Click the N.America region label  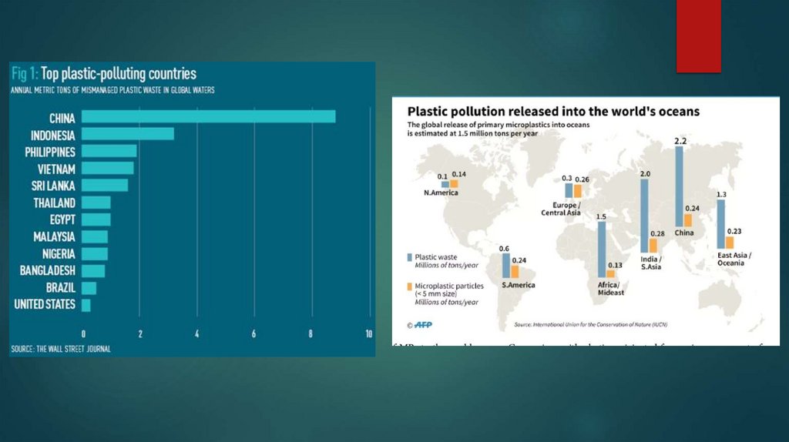441,193
